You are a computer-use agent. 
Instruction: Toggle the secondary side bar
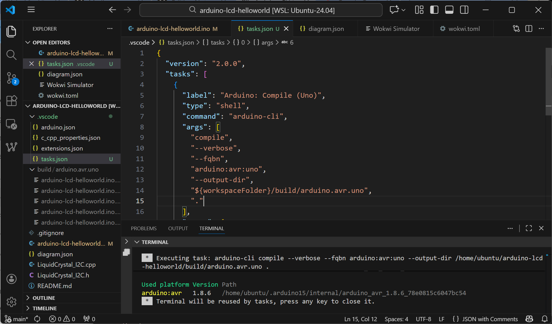pyautogui.click(x=464, y=10)
